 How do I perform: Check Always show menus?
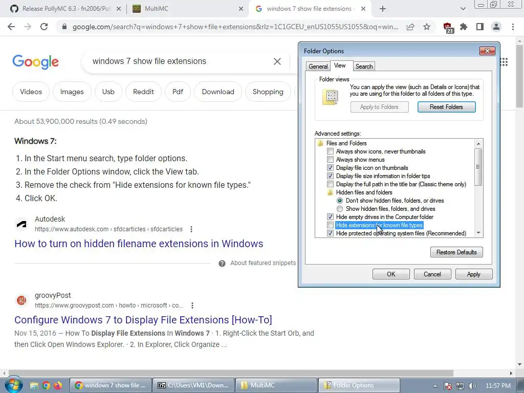pos(330,160)
